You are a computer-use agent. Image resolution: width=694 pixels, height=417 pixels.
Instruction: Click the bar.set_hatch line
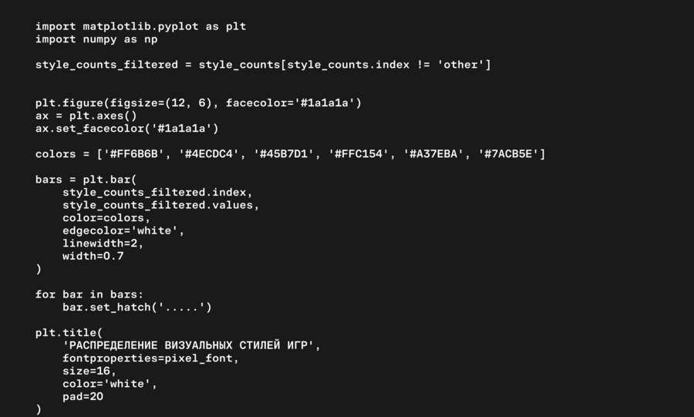pyautogui.click(x=137, y=307)
